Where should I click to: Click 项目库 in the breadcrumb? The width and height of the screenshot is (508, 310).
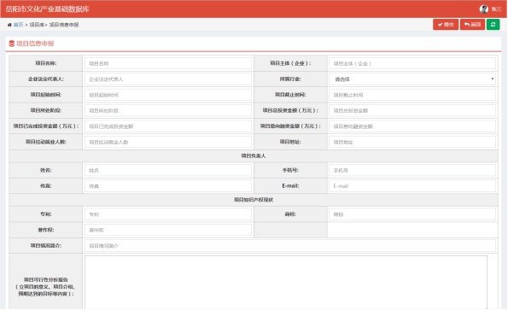pyautogui.click(x=37, y=25)
